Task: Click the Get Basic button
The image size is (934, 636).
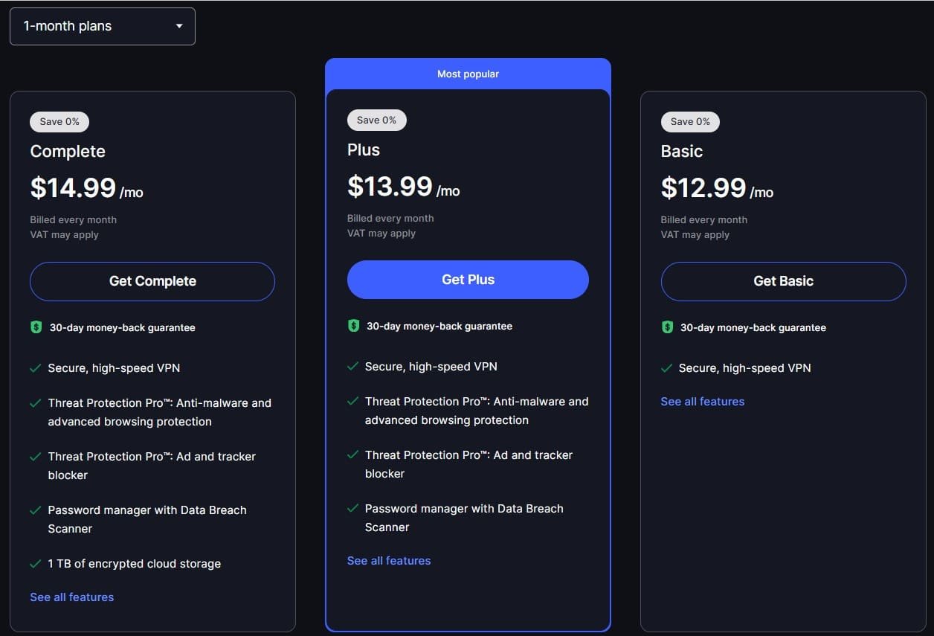Action: pos(783,281)
